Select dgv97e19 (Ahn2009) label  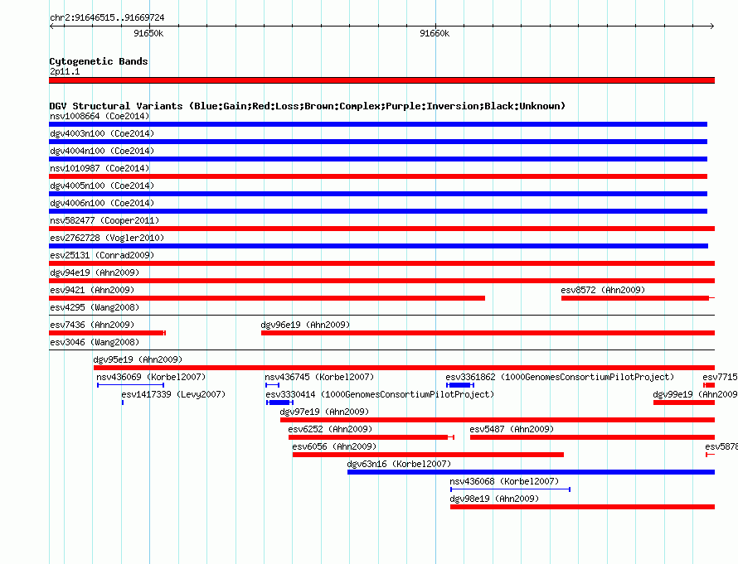(x=325, y=412)
